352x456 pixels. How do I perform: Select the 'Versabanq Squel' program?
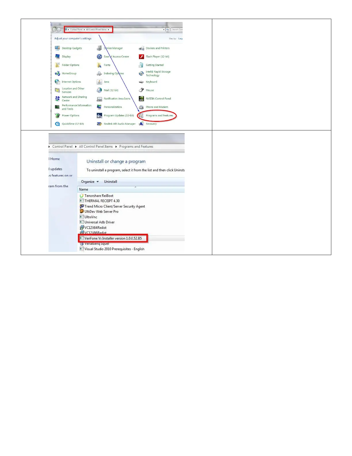tap(97, 244)
